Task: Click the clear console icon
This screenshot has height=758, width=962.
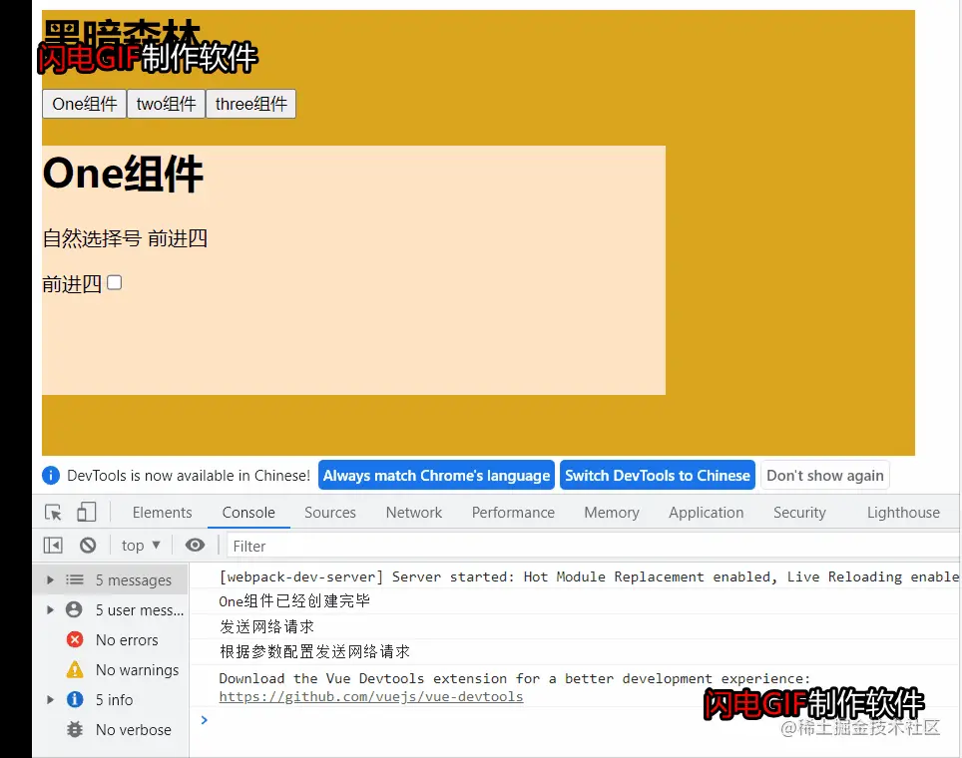Action: pyautogui.click(x=88, y=545)
